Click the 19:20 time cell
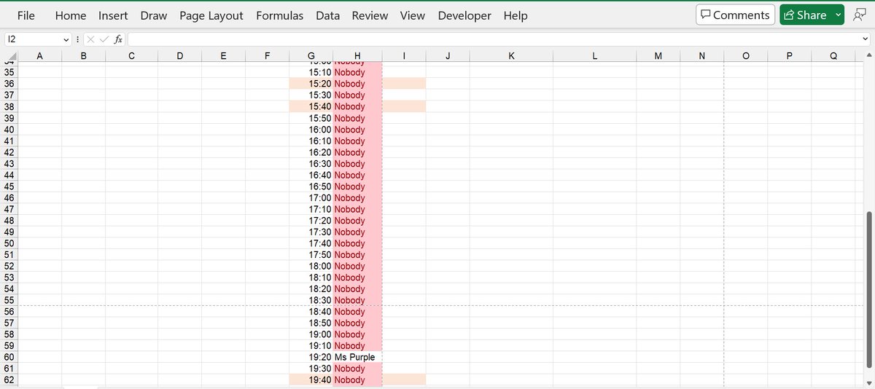The image size is (875, 389). 311,357
